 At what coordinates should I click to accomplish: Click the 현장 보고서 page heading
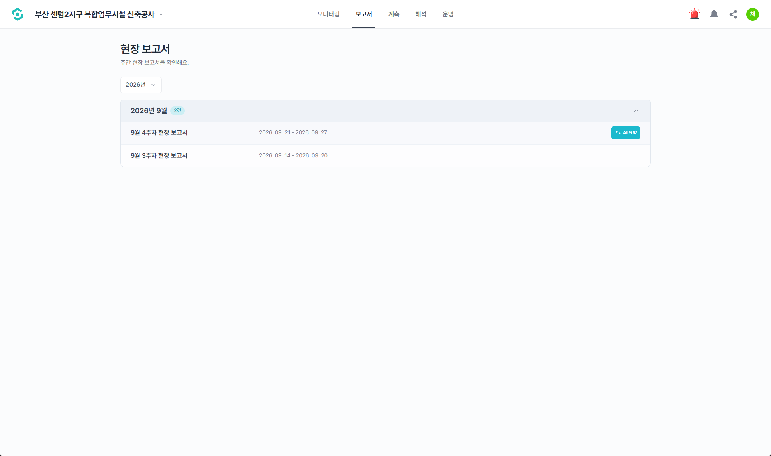(x=145, y=49)
